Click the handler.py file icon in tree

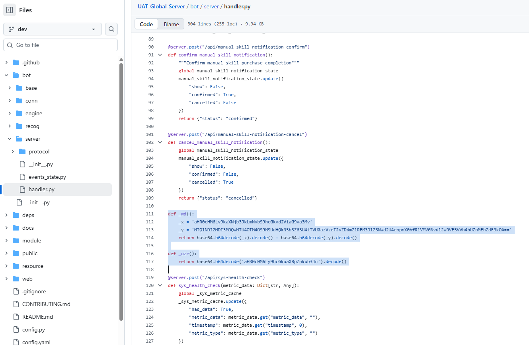22,190
